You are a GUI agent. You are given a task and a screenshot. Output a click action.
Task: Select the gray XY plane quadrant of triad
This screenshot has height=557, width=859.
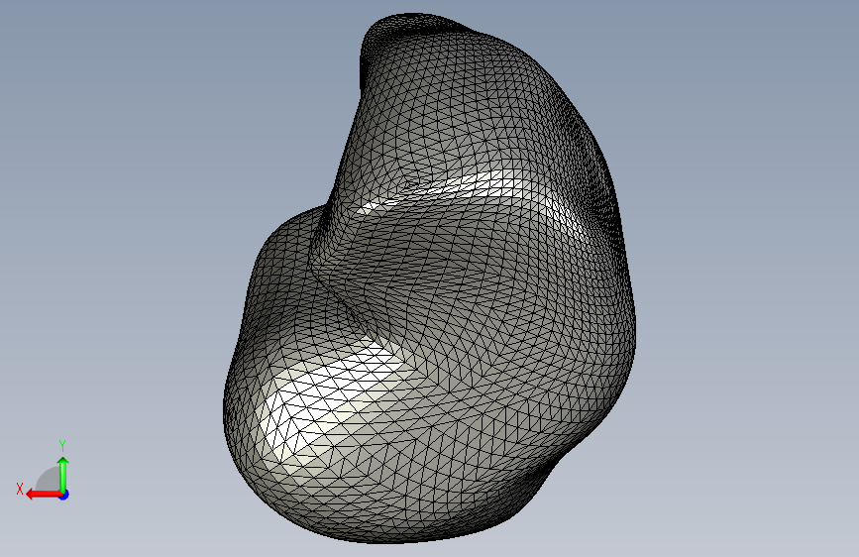click(x=48, y=479)
